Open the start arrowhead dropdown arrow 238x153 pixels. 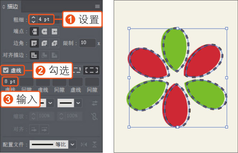[50, 103]
